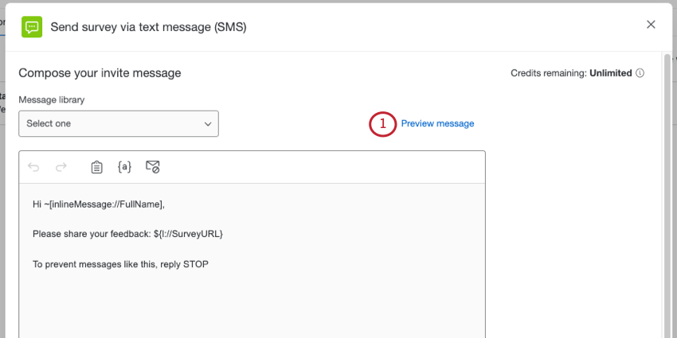Screen dimensions: 677x338
Task: Click the red circled number 1 marker
Action: (382, 124)
